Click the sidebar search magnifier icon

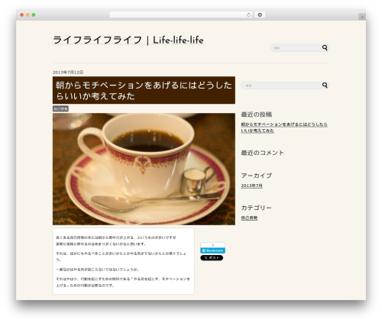point(325,85)
